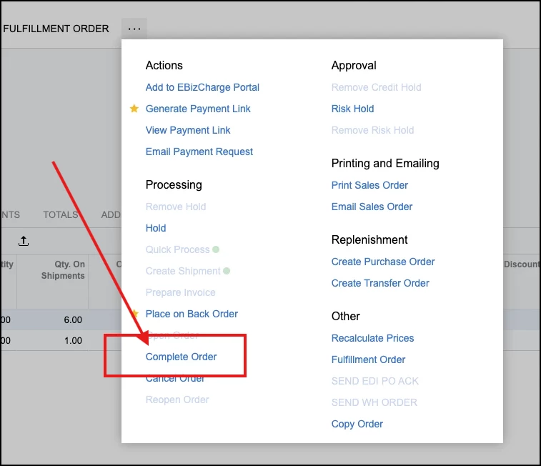The image size is (541, 466).
Task: Click the dimmed Quick Process entry
Action: tap(177, 249)
